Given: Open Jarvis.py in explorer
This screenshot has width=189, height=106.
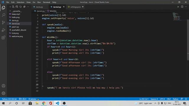Looking at the screenshot, I should [x=15, y=21].
